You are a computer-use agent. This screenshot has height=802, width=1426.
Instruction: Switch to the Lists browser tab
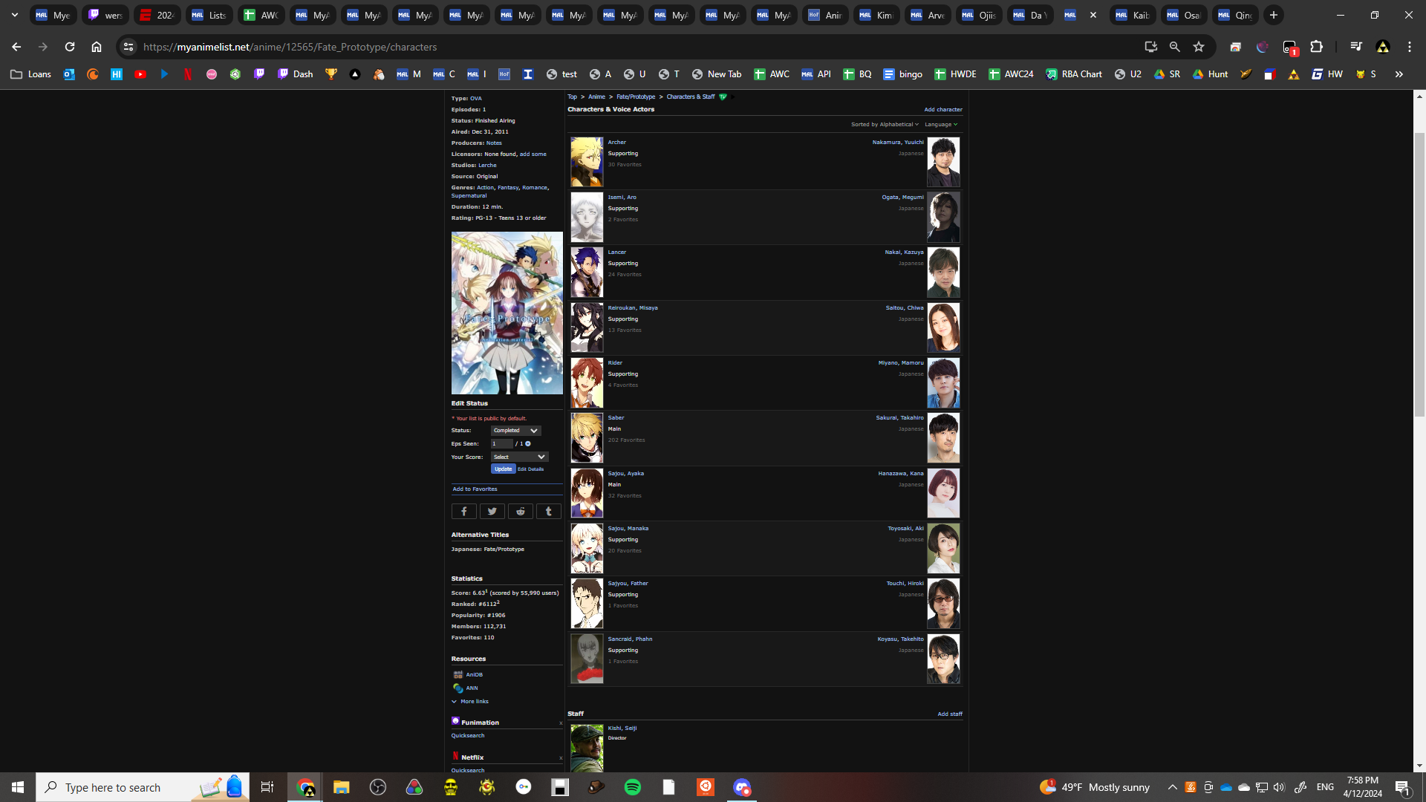[x=209, y=15]
